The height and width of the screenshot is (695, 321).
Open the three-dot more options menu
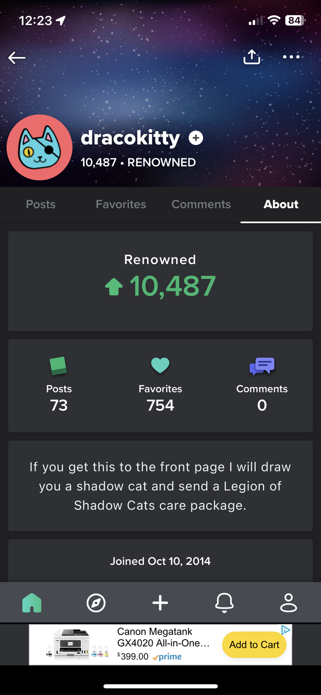(291, 57)
